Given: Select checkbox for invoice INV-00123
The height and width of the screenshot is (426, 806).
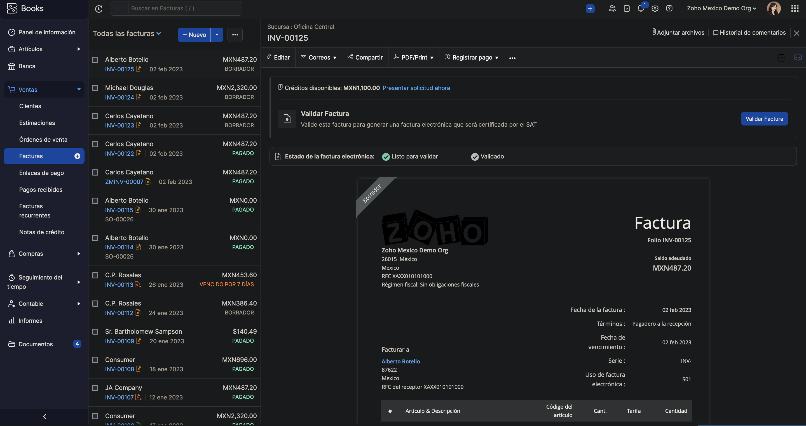Looking at the screenshot, I should pyautogui.click(x=95, y=116).
